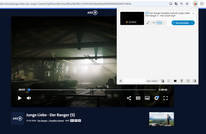Click the 00:03 elapsed time label

coord(22,90)
